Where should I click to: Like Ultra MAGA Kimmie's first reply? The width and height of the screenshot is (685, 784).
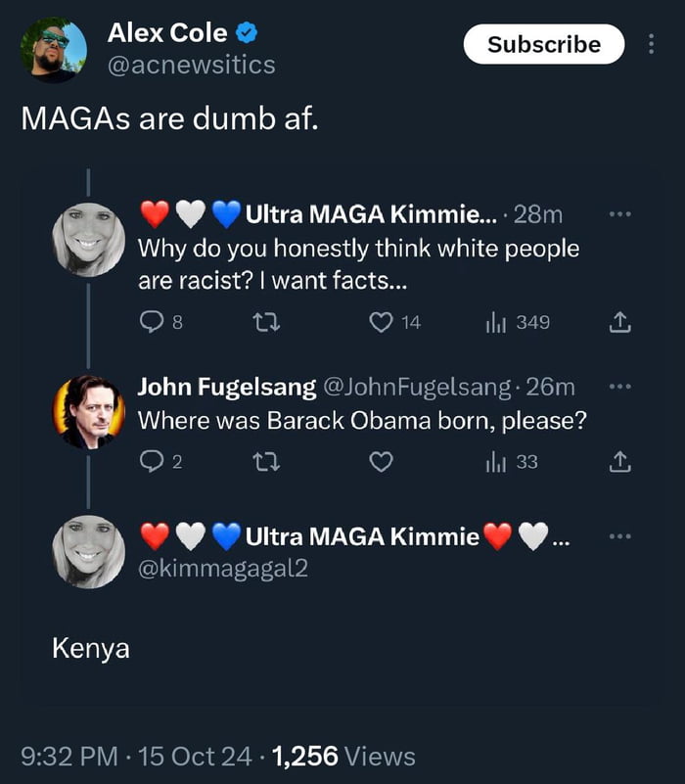(x=383, y=321)
